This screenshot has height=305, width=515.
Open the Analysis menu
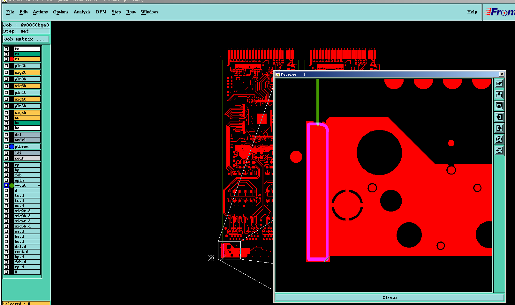(82, 12)
